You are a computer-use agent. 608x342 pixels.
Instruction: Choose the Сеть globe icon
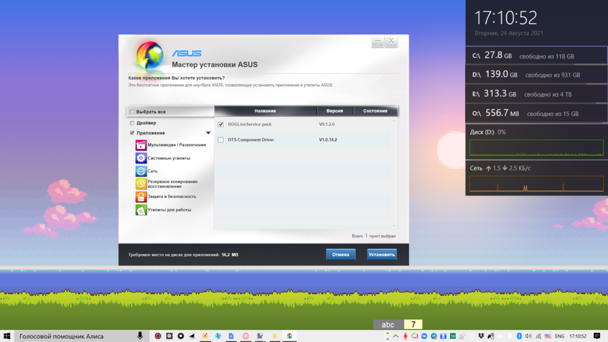coord(141,171)
